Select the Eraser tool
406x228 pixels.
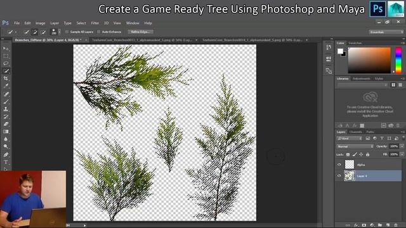(6, 124)
